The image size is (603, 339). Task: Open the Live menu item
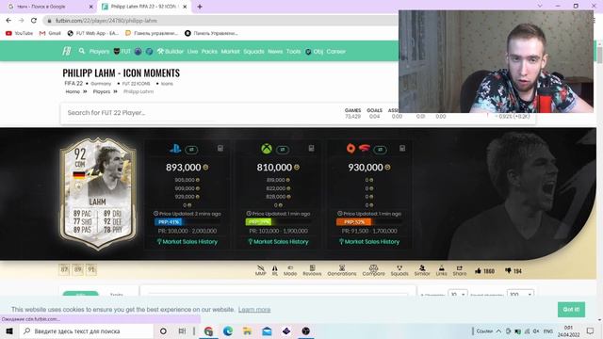(x=192, y=51)
